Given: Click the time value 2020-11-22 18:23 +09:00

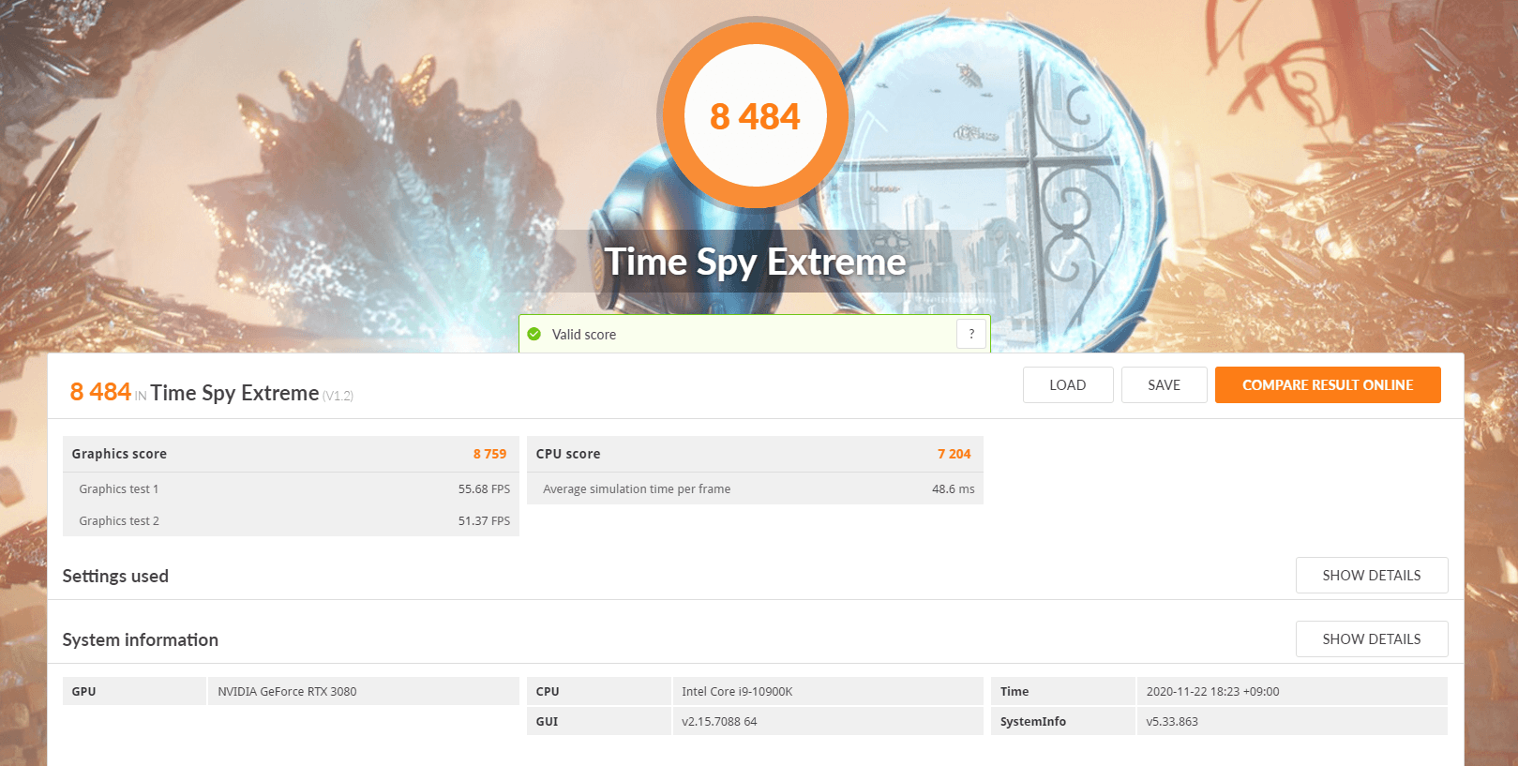Looking at the screenshot, I should click(x=1212, y=692).
